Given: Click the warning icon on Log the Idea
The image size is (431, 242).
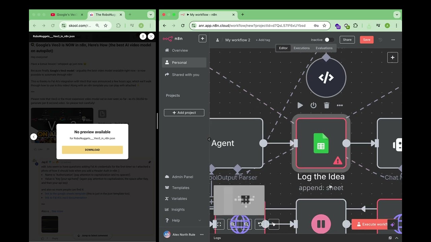Looking at the screenshot, I should coord(337,161).
